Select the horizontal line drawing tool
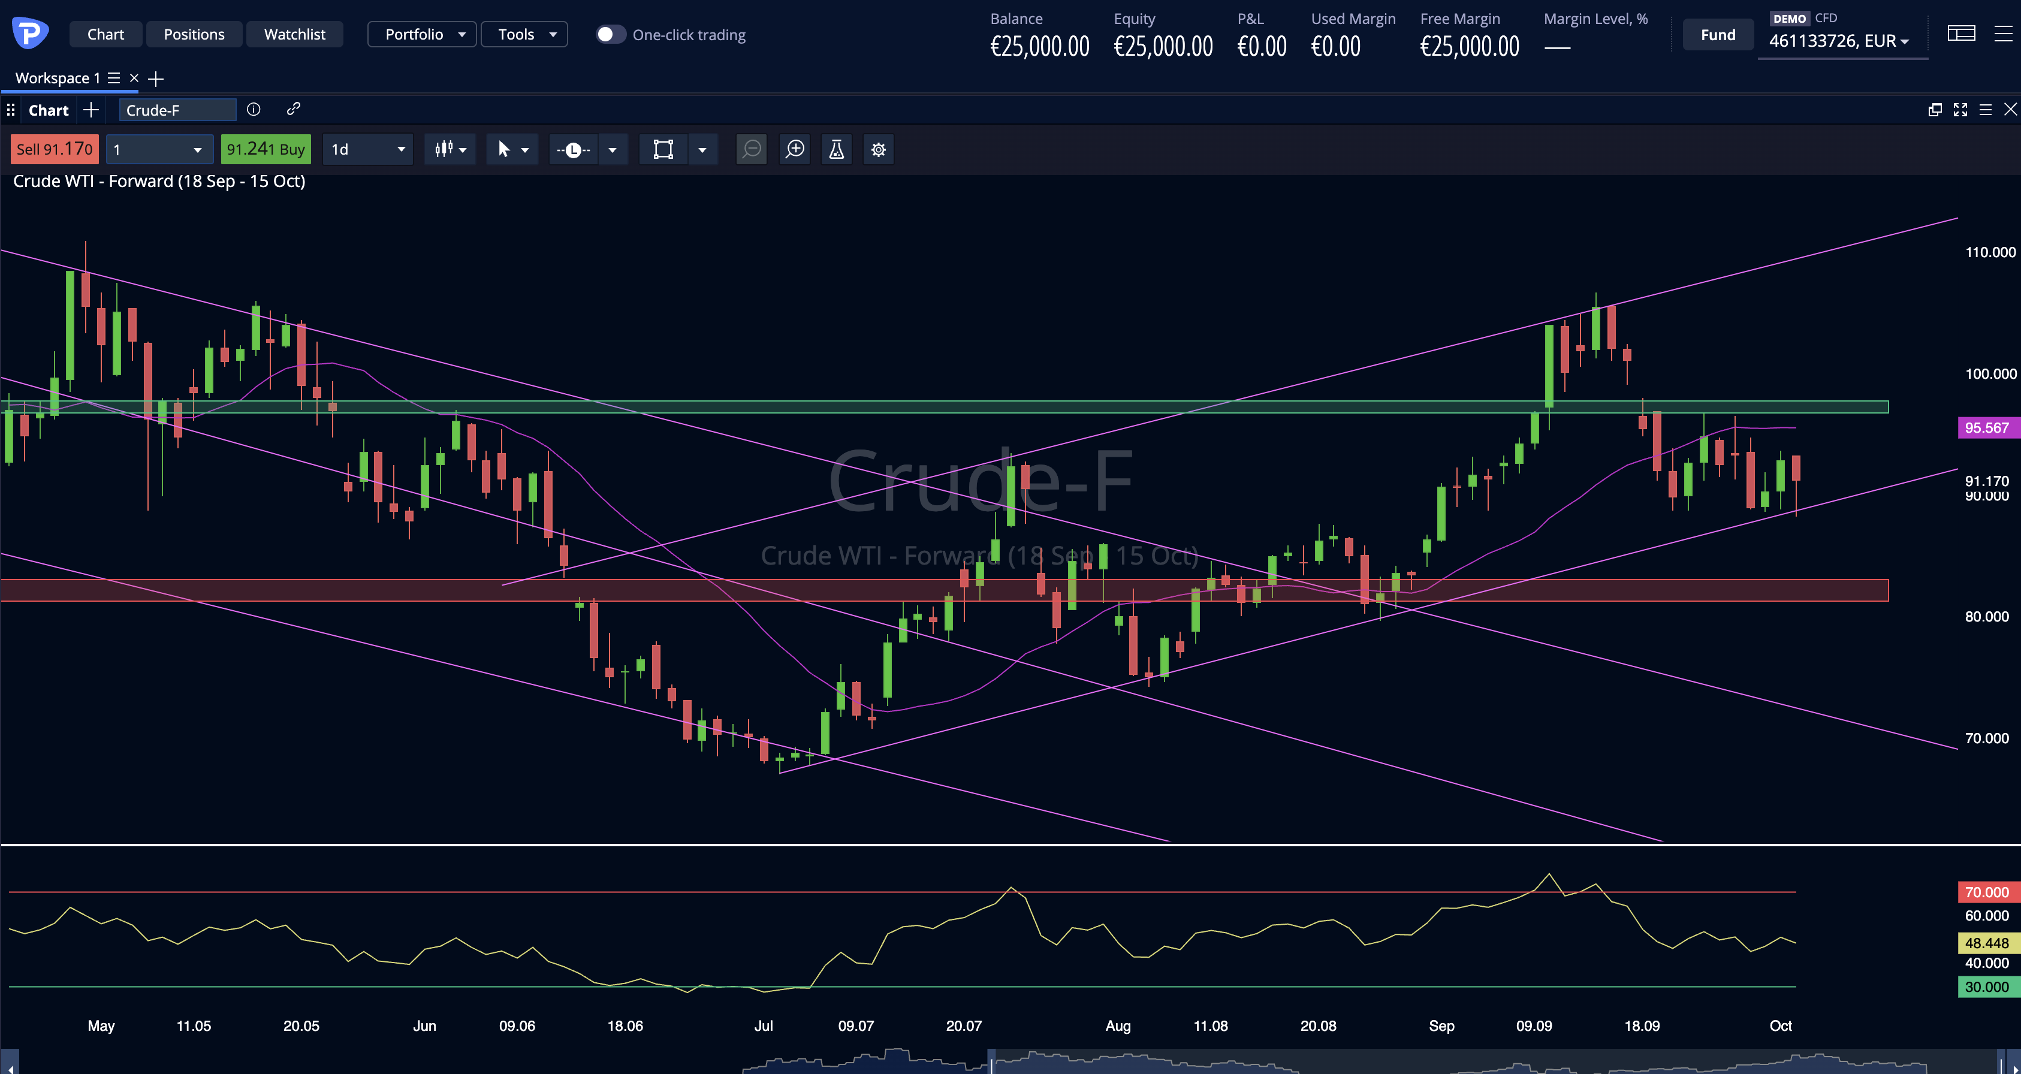The image size is (2021, 1074). coord(574,149)
